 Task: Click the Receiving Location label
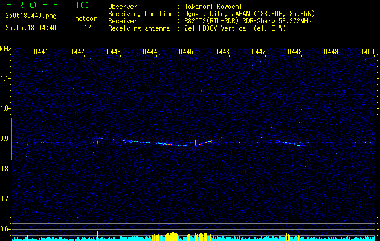point(141,14)
